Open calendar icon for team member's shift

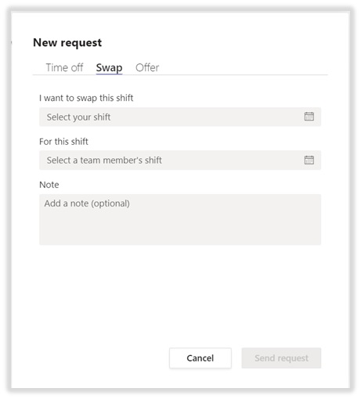click(309, 160)
